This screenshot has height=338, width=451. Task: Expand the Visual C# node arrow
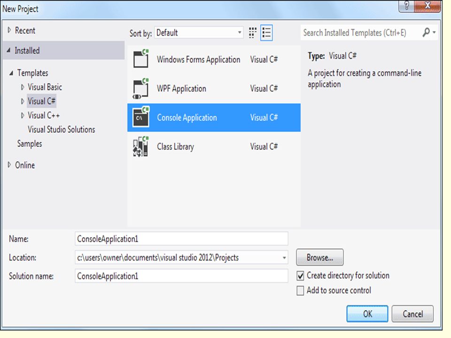[x=23, y=101]
